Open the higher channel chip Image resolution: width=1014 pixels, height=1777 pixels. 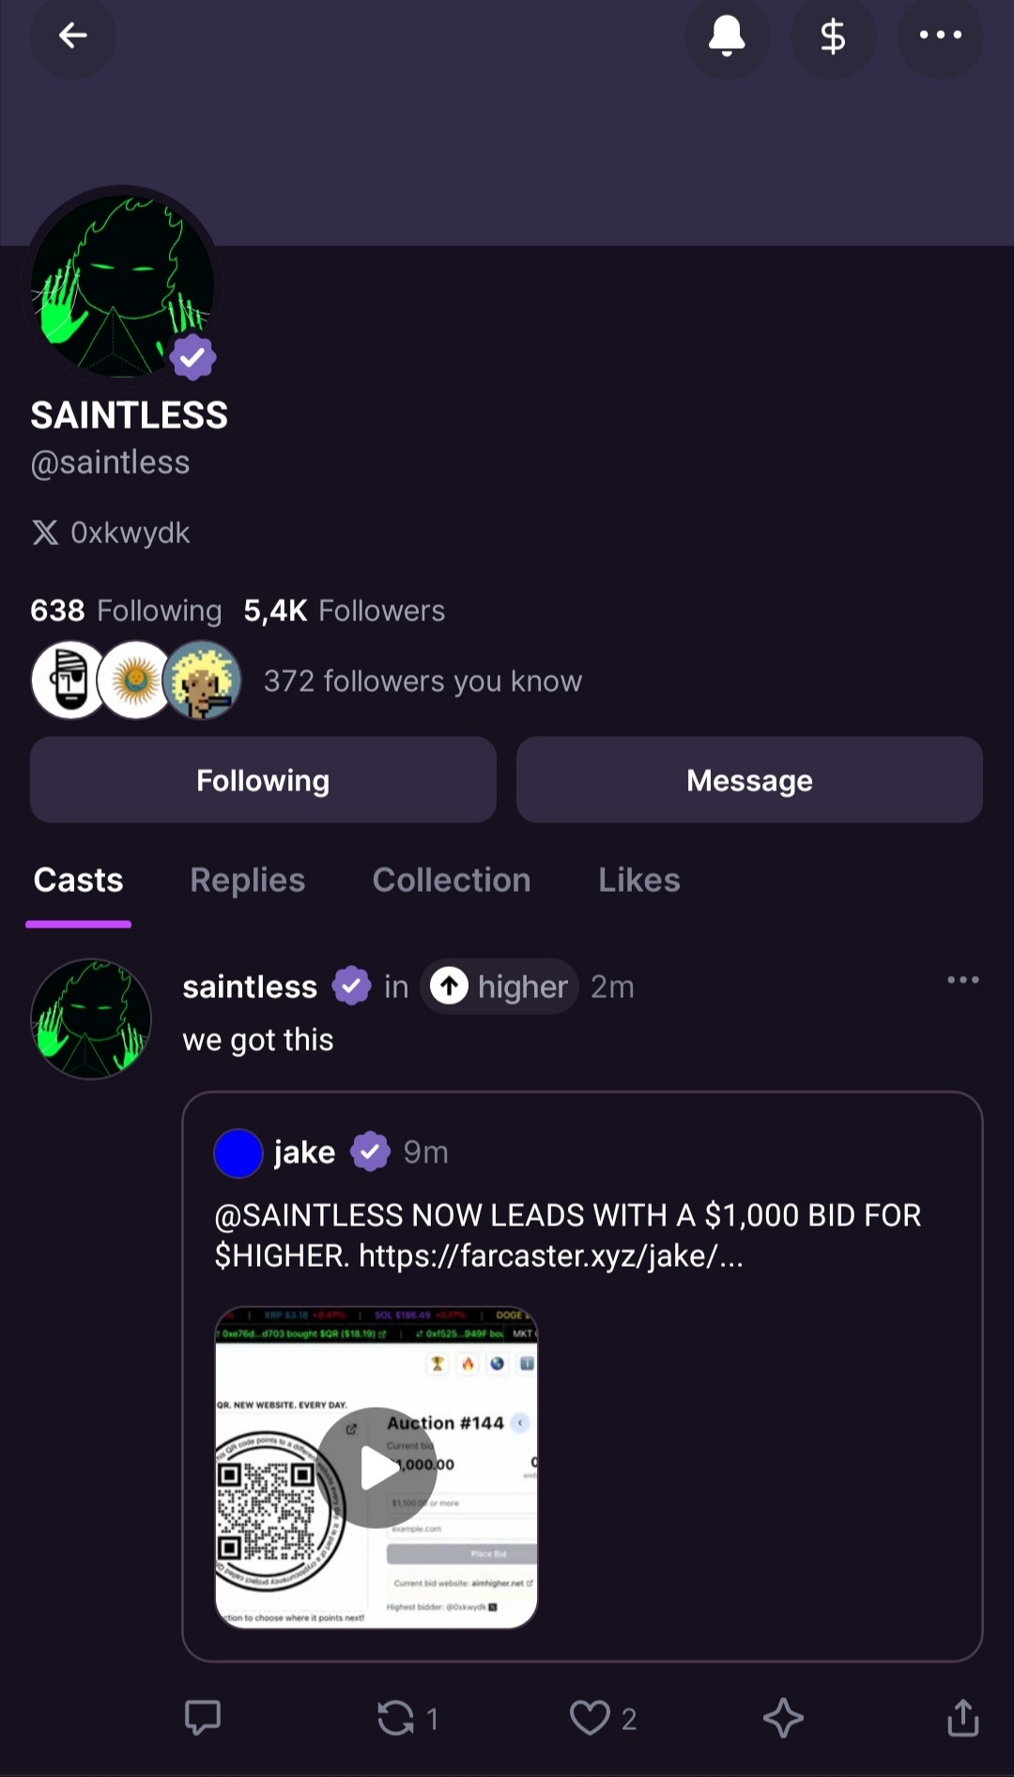(x=499, y=987)
